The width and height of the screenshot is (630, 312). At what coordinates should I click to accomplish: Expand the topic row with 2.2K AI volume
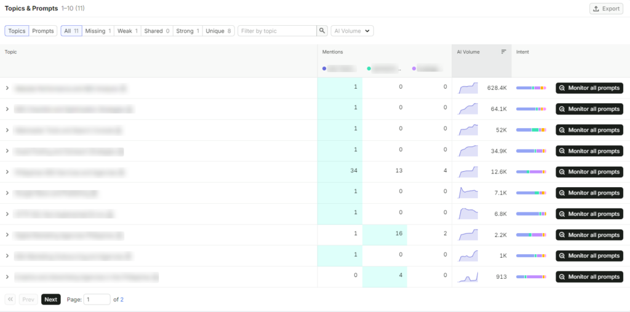pyautogui.click(x=7, y=235)
